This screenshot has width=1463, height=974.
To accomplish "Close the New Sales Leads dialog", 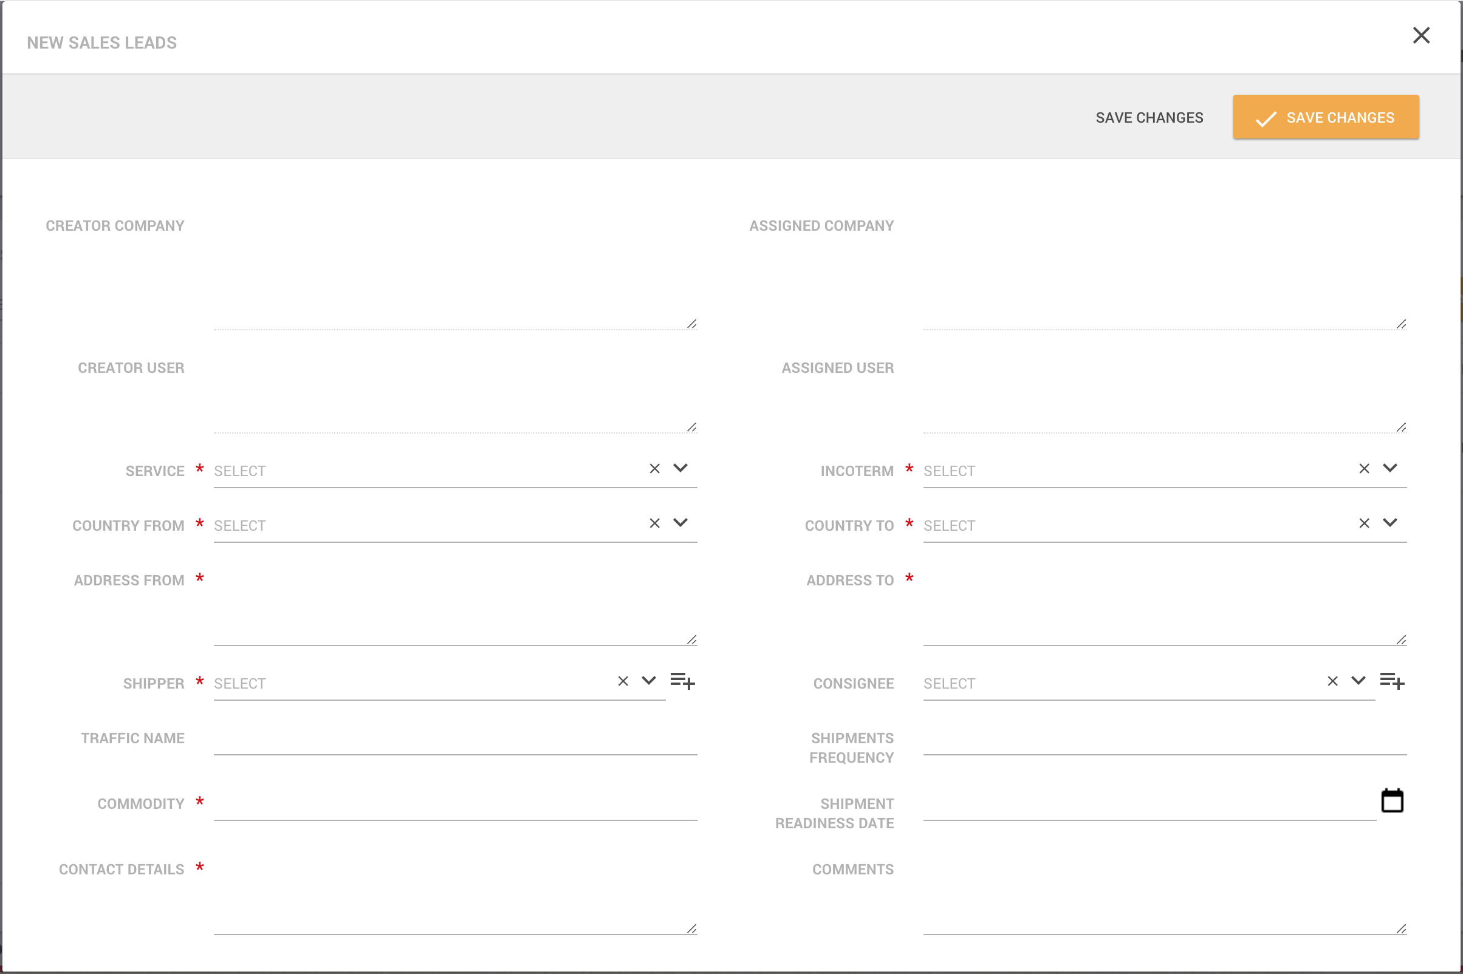I will coord(1420,35).
